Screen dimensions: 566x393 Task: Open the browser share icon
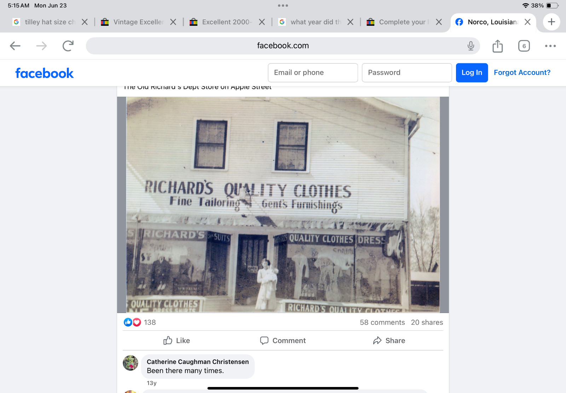(x=497, y=46)
